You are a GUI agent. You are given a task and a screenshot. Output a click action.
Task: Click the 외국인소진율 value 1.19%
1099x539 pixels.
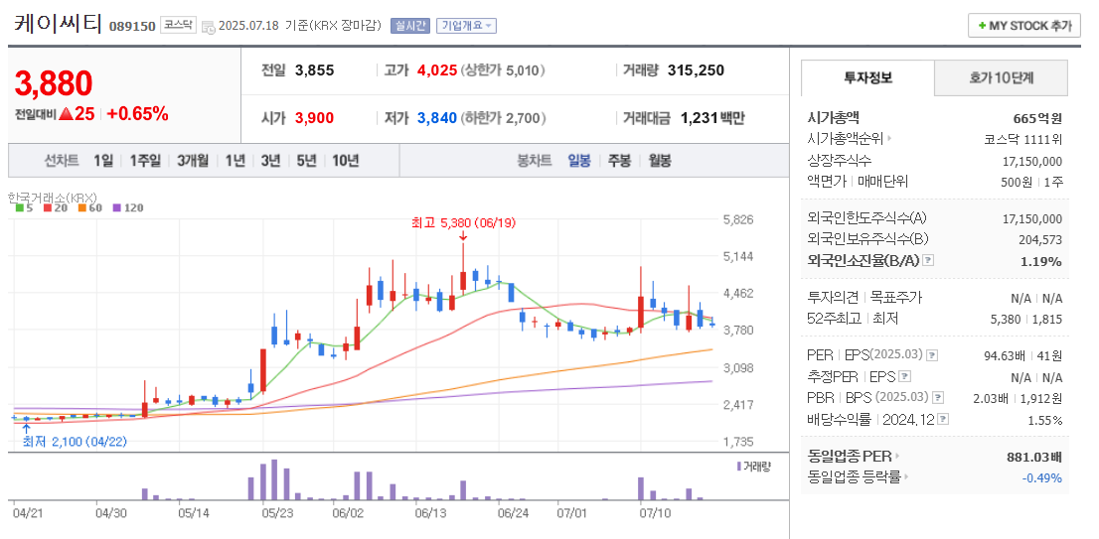(x=1042, y=261)
